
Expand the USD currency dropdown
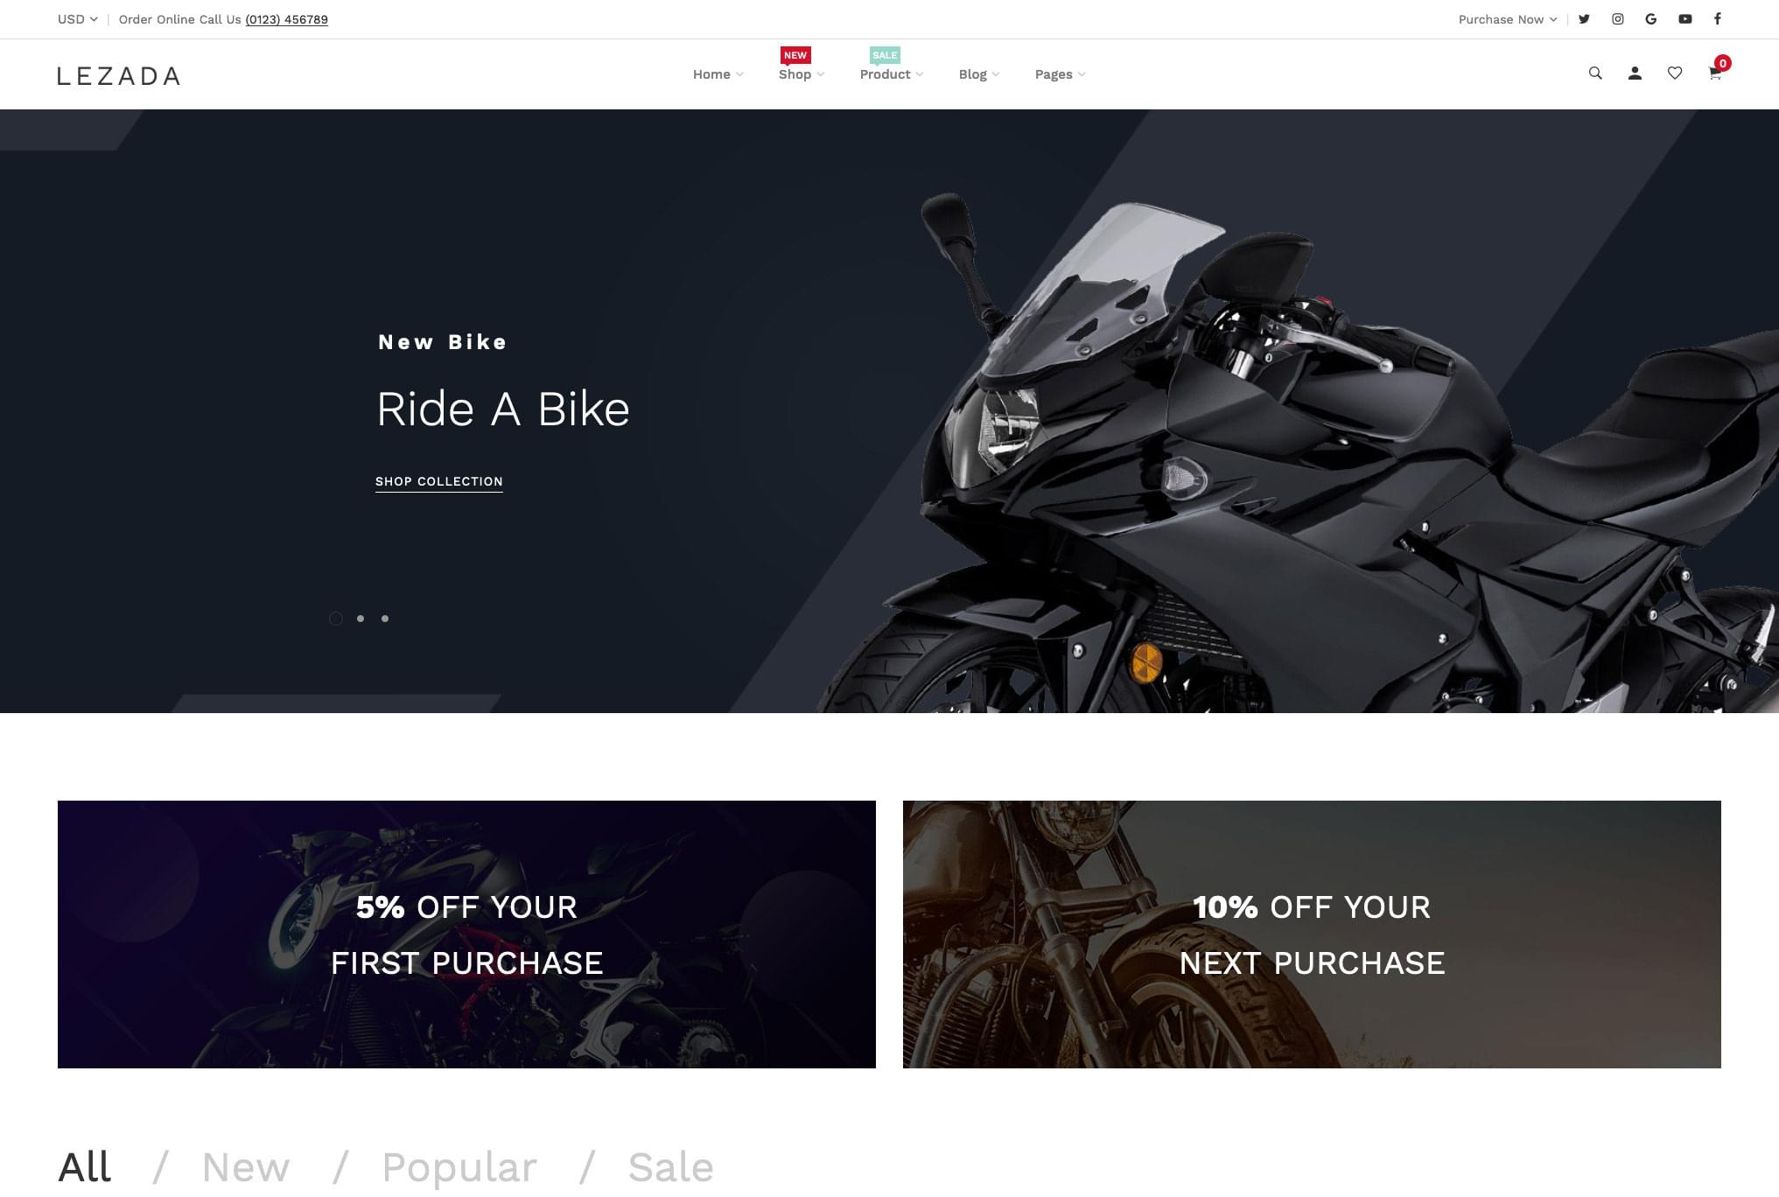pyautogui.click(x=77, y=19)
